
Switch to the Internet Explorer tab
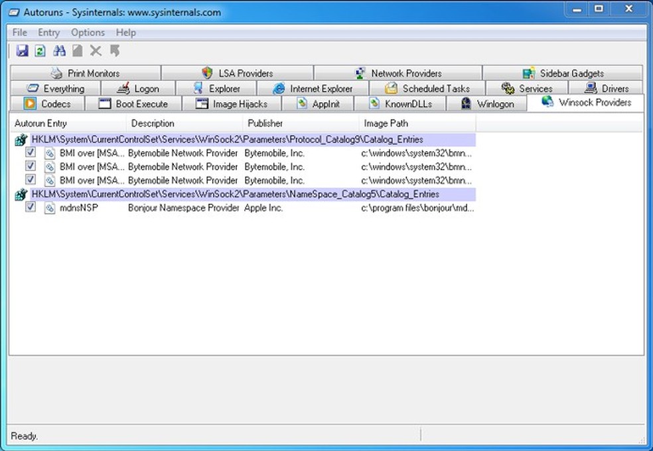point(313,89)
